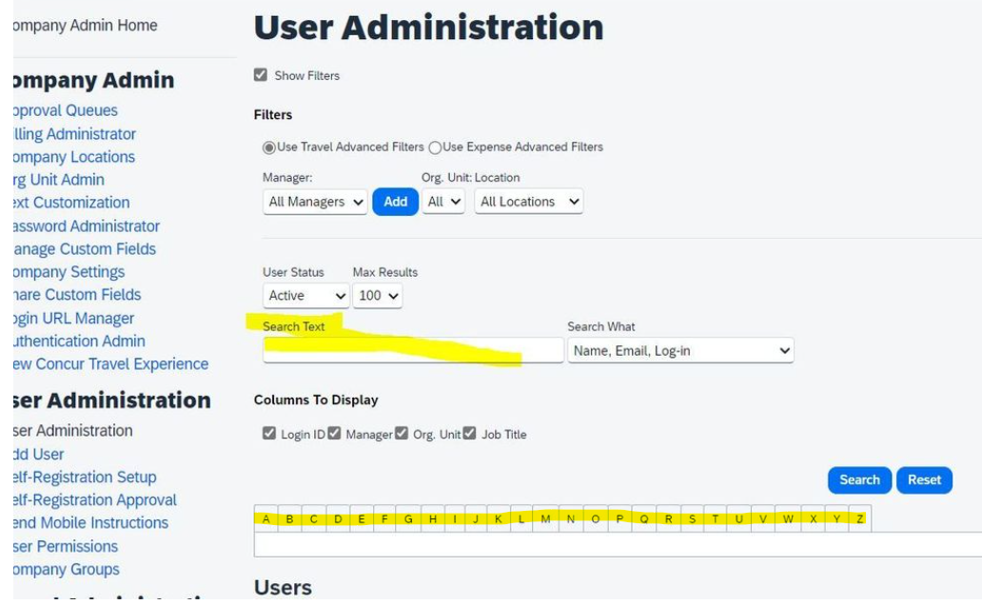Toggle the Job Title column checkbox
Screen dimensions: 982x605
470,435
